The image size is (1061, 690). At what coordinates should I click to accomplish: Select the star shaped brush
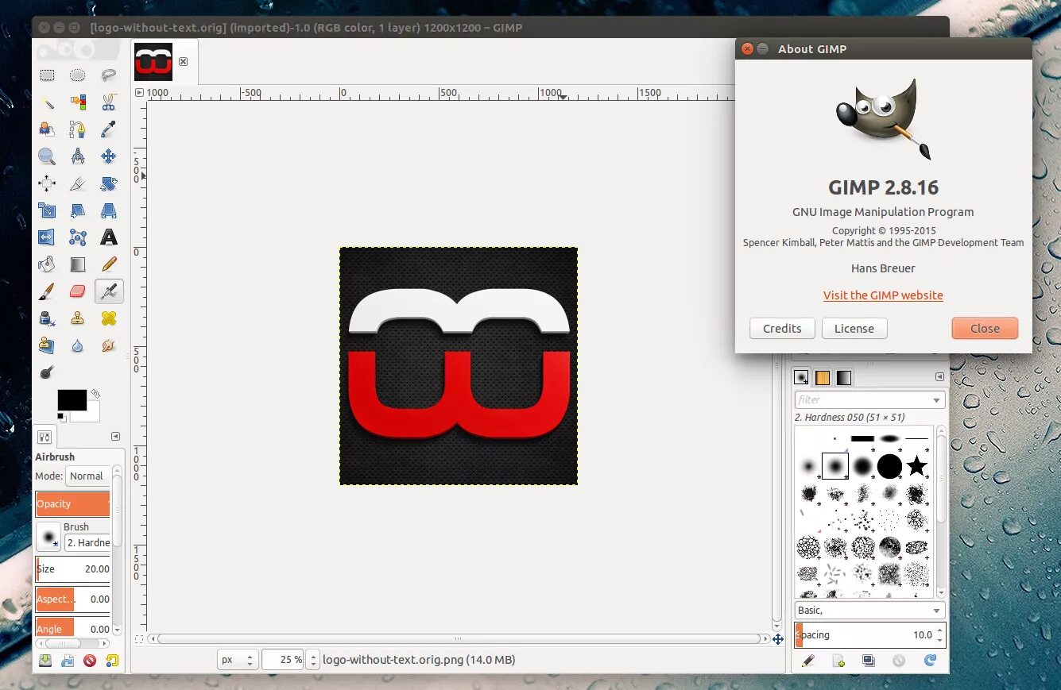click(x=916, y=466)
